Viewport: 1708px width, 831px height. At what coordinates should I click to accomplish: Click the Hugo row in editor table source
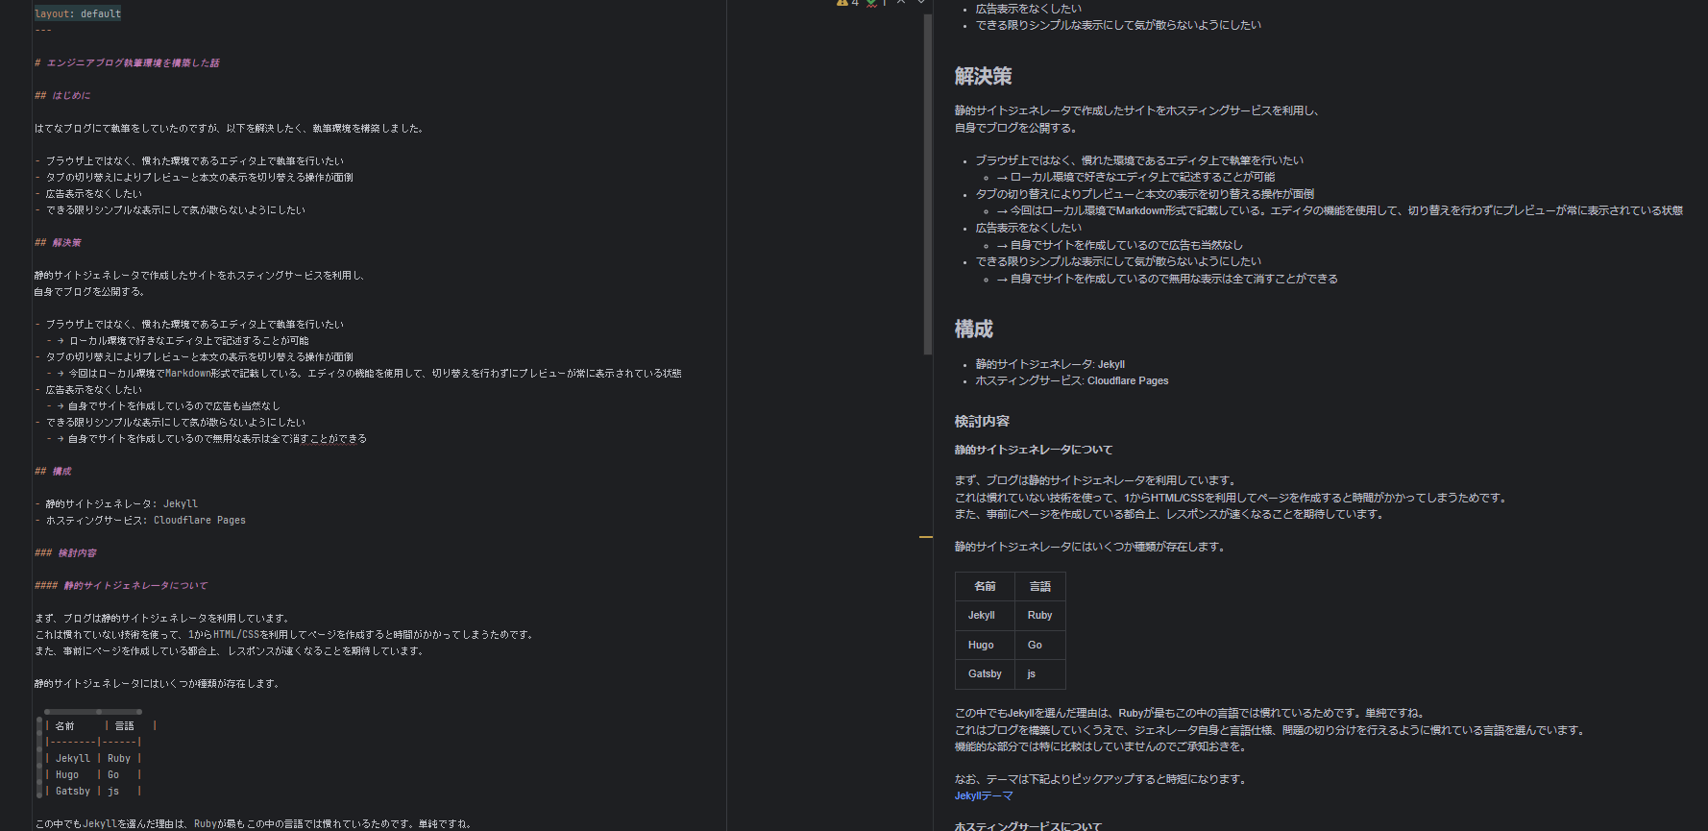[x=67, y=774]
